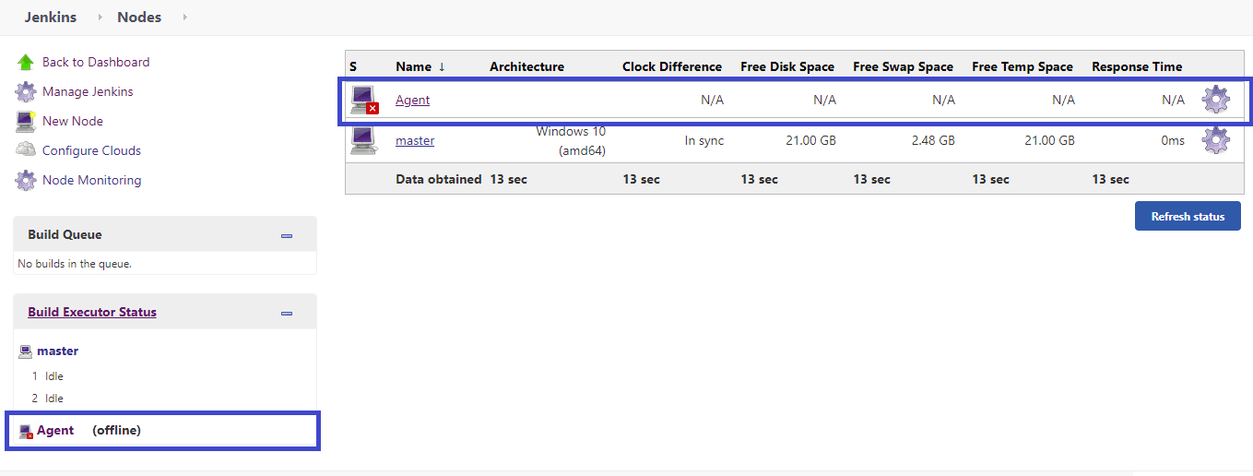Sort by Free Disk Space column header
Viewport: 1253px width, 476px height.
point(787,66)
